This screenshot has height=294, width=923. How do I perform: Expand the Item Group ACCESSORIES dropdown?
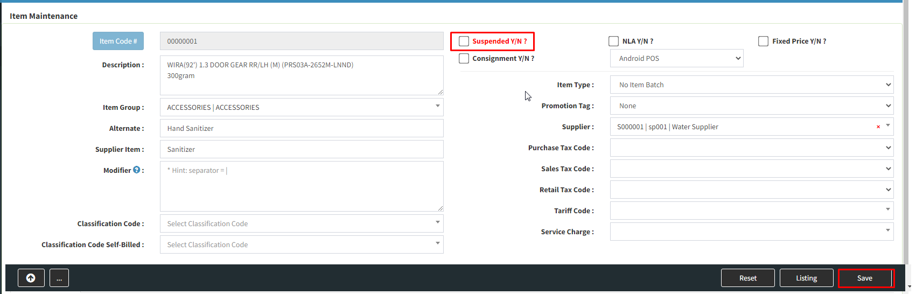click(301, 108)
